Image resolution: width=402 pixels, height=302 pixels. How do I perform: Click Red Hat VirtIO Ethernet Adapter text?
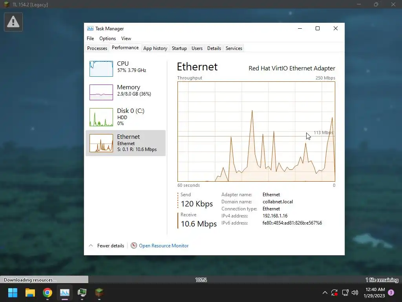point(292,68)
